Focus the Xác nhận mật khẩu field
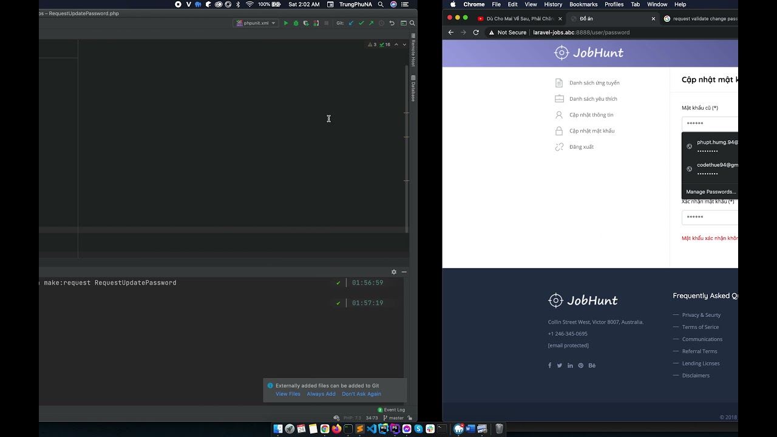 pos(710,217)
